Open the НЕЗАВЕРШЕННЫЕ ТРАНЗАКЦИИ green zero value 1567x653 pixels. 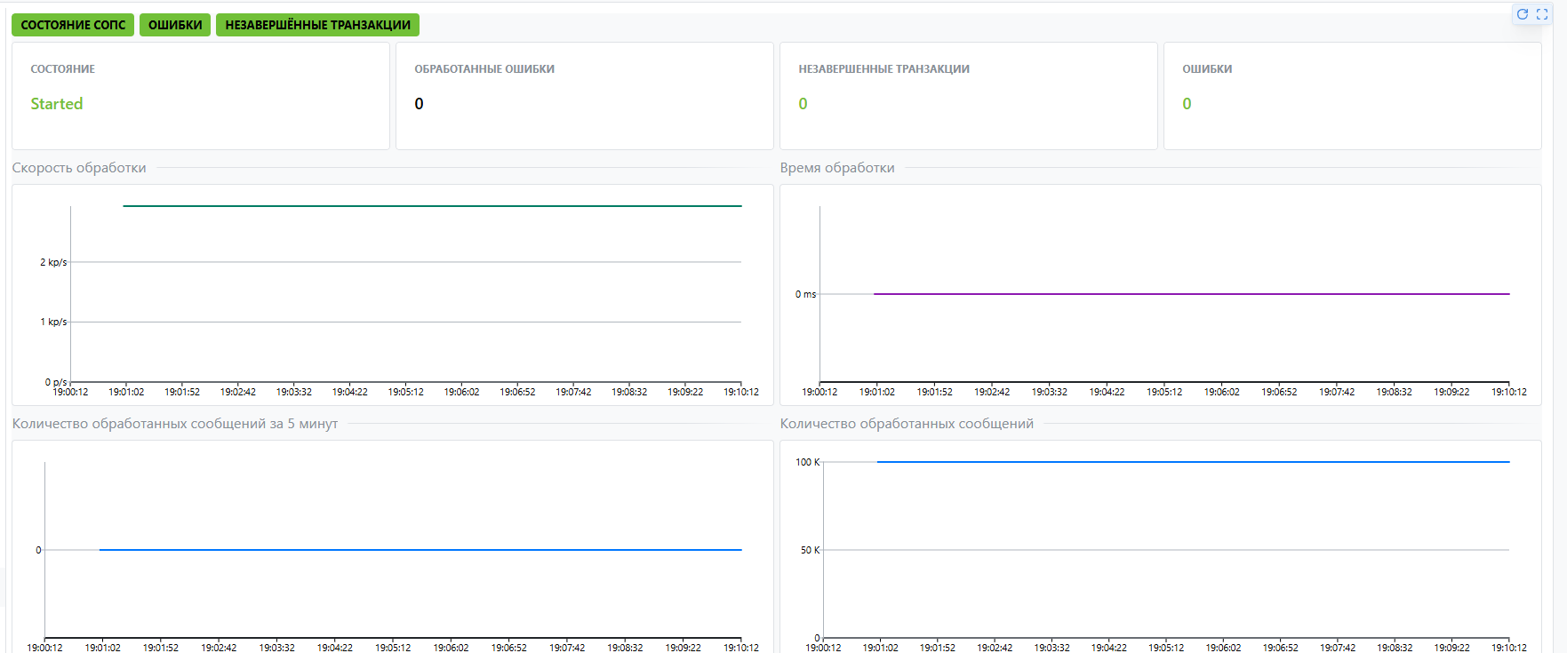tap(803, 104)
